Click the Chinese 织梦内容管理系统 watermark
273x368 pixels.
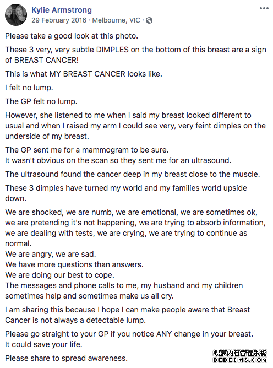(x=239, y=353)
